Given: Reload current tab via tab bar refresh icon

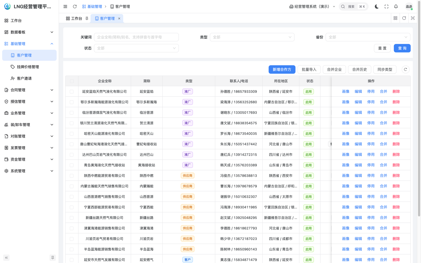Looking at the screenshot, I should click(x=404, y=18).
